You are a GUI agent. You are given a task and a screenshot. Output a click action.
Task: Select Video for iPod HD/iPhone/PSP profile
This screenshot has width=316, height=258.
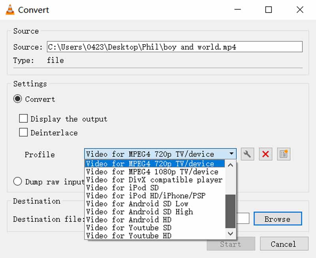point(154,196)
